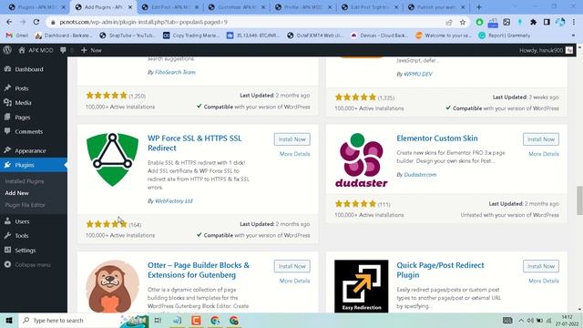Click the WP Force SSL shield thumbnail
Image resolution: width=583 pixels, height=328 pixels.
coord(112,159)
